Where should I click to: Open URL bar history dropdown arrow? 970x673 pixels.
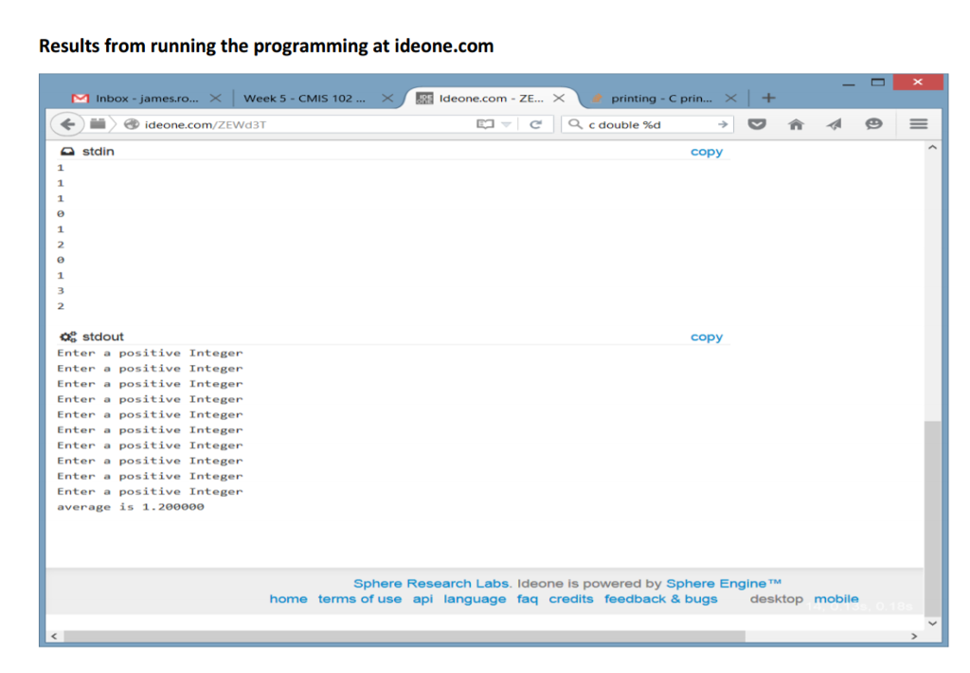pyautogui.click(x=506, y=124)
